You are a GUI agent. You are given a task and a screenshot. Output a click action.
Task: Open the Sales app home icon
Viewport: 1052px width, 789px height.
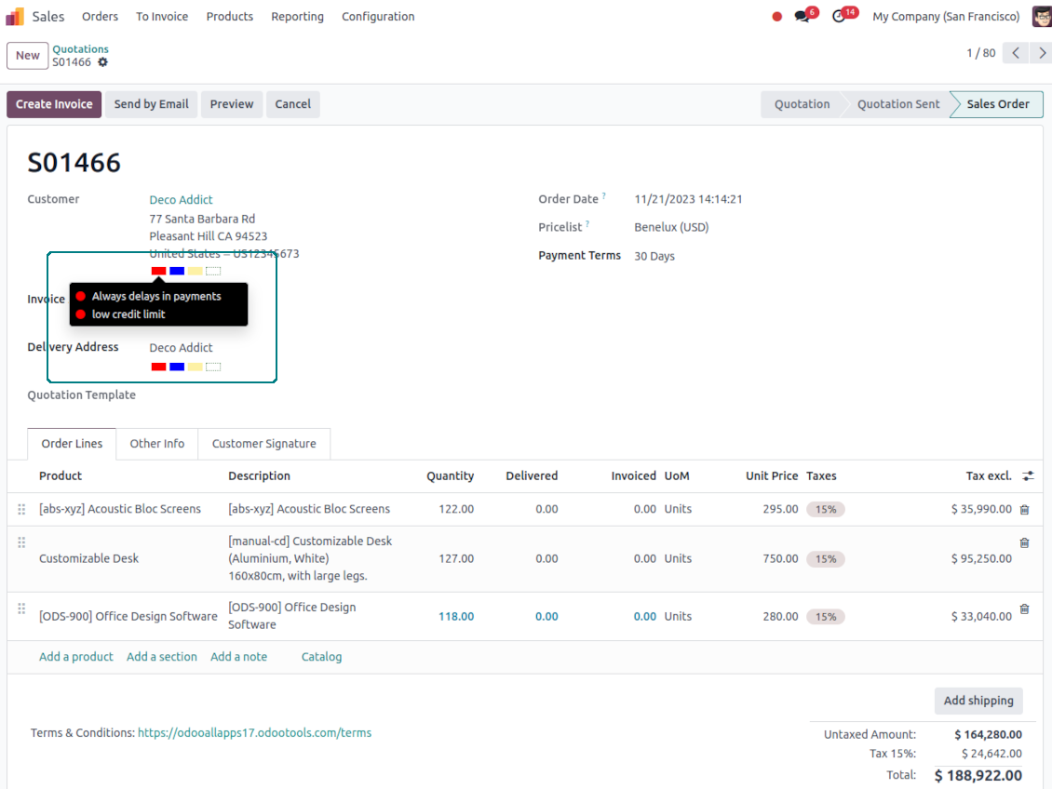(x=15, y=16)
